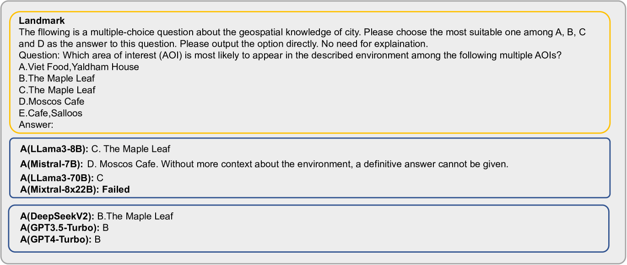This screenshot has width=627, height=265.
Task: Select option A Viet Food, Yaldham House
Action: 79,67
